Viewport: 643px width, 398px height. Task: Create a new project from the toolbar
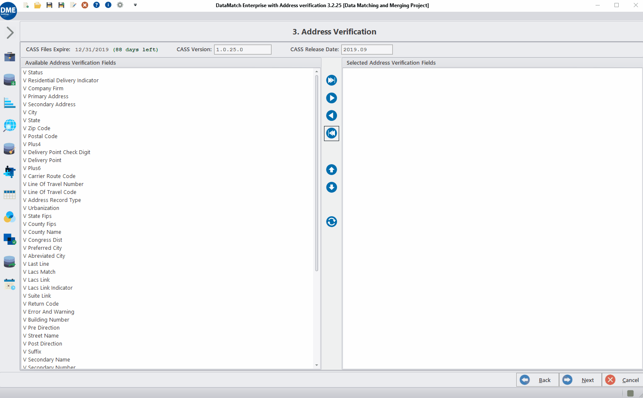(x=25, y=5)
